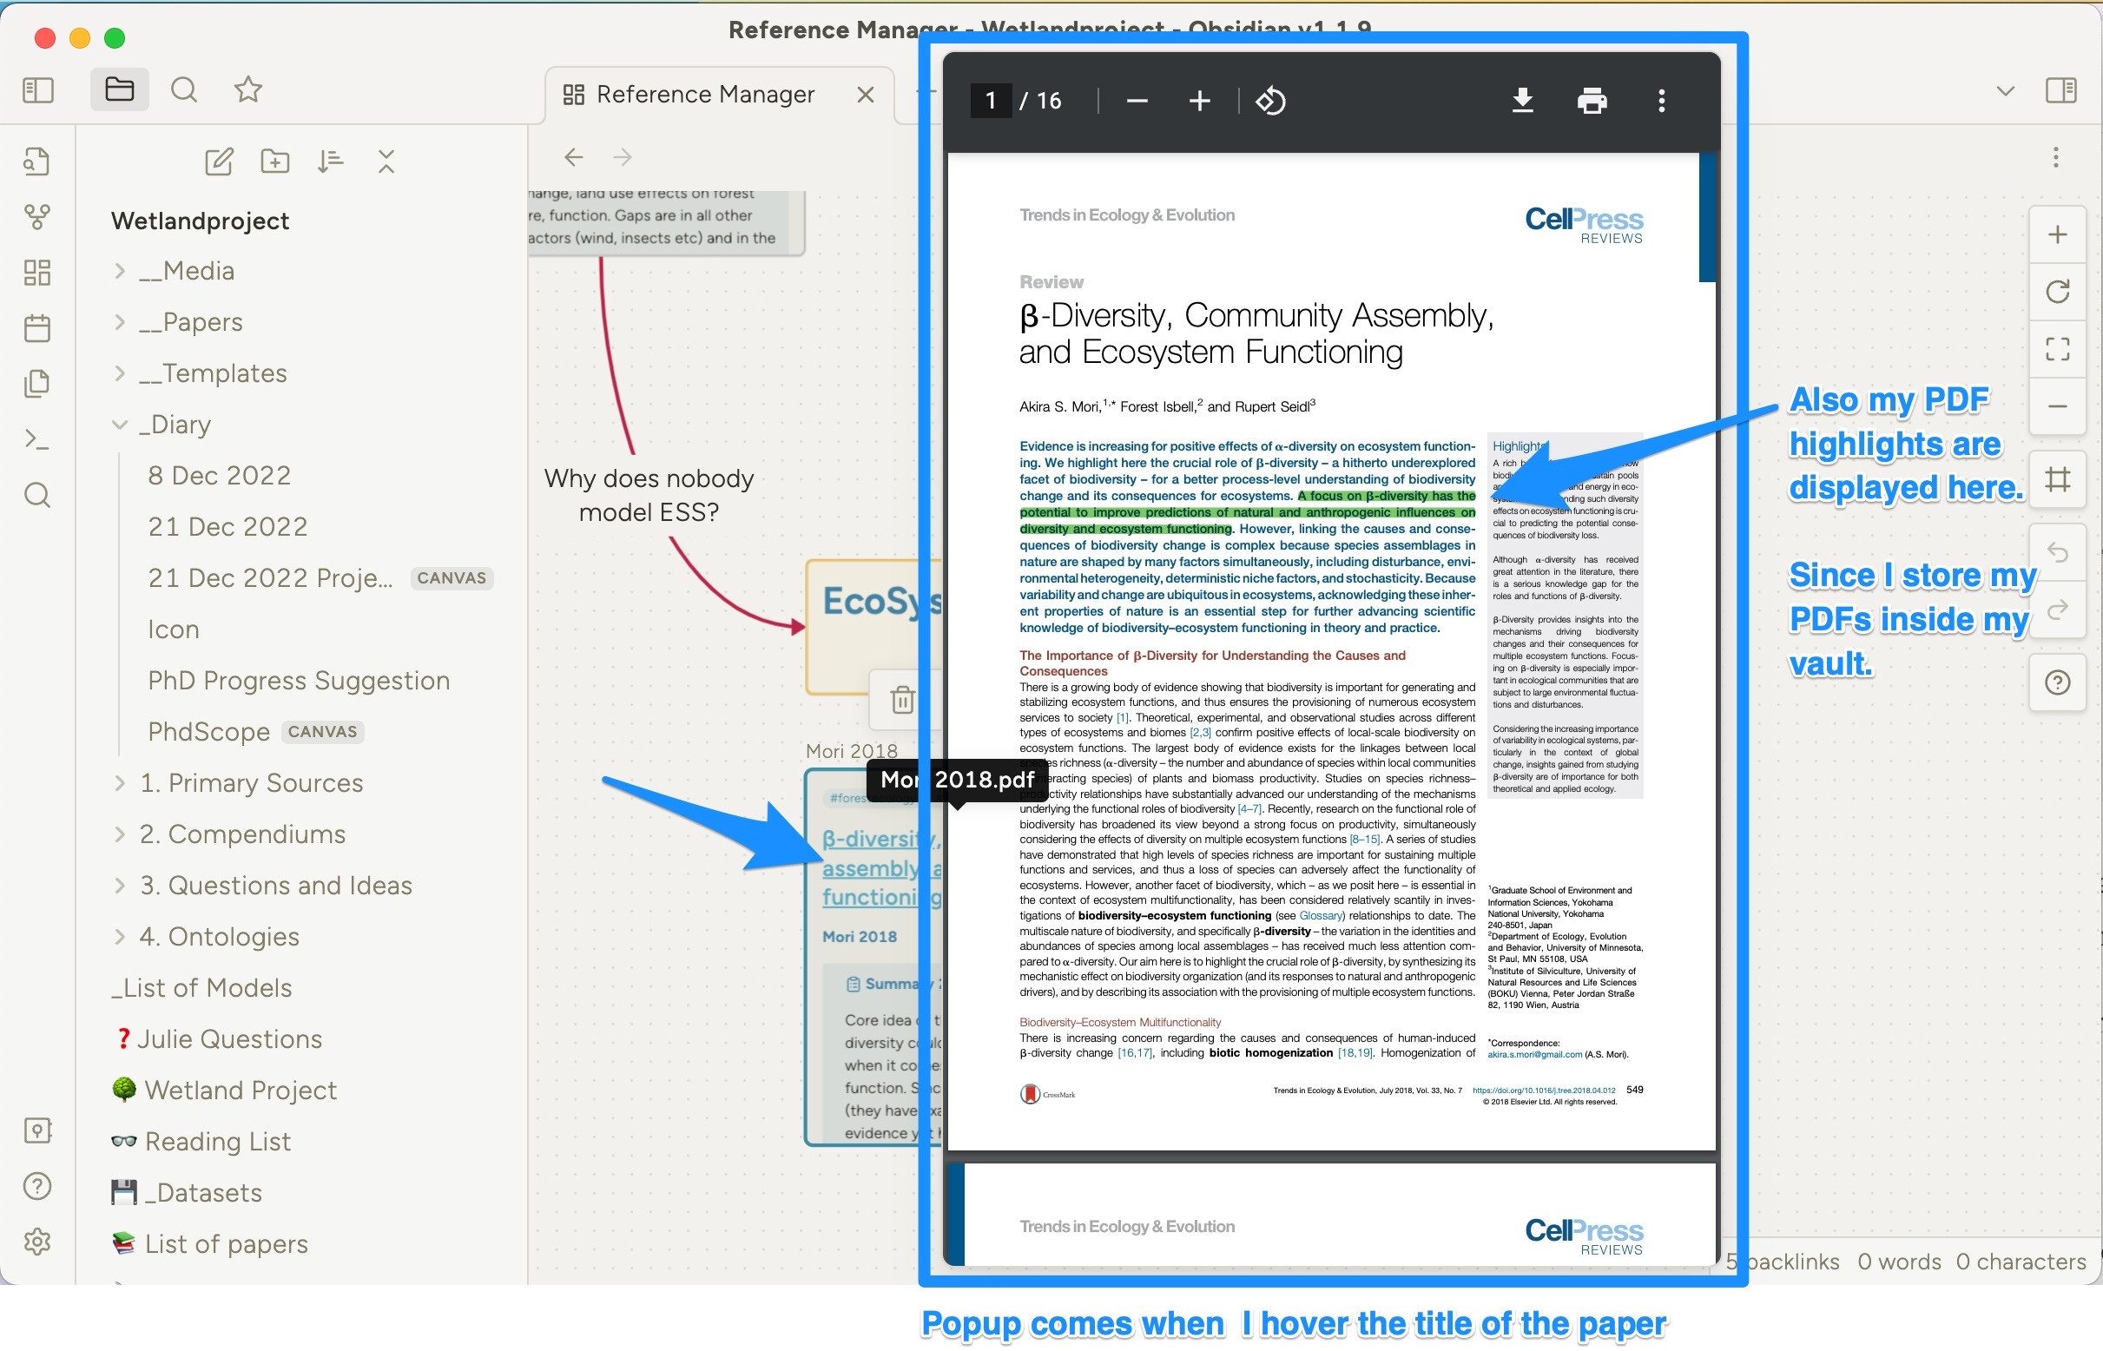
Task: Open the starred bookmarks tab
Action: click(x=248, y=89)
